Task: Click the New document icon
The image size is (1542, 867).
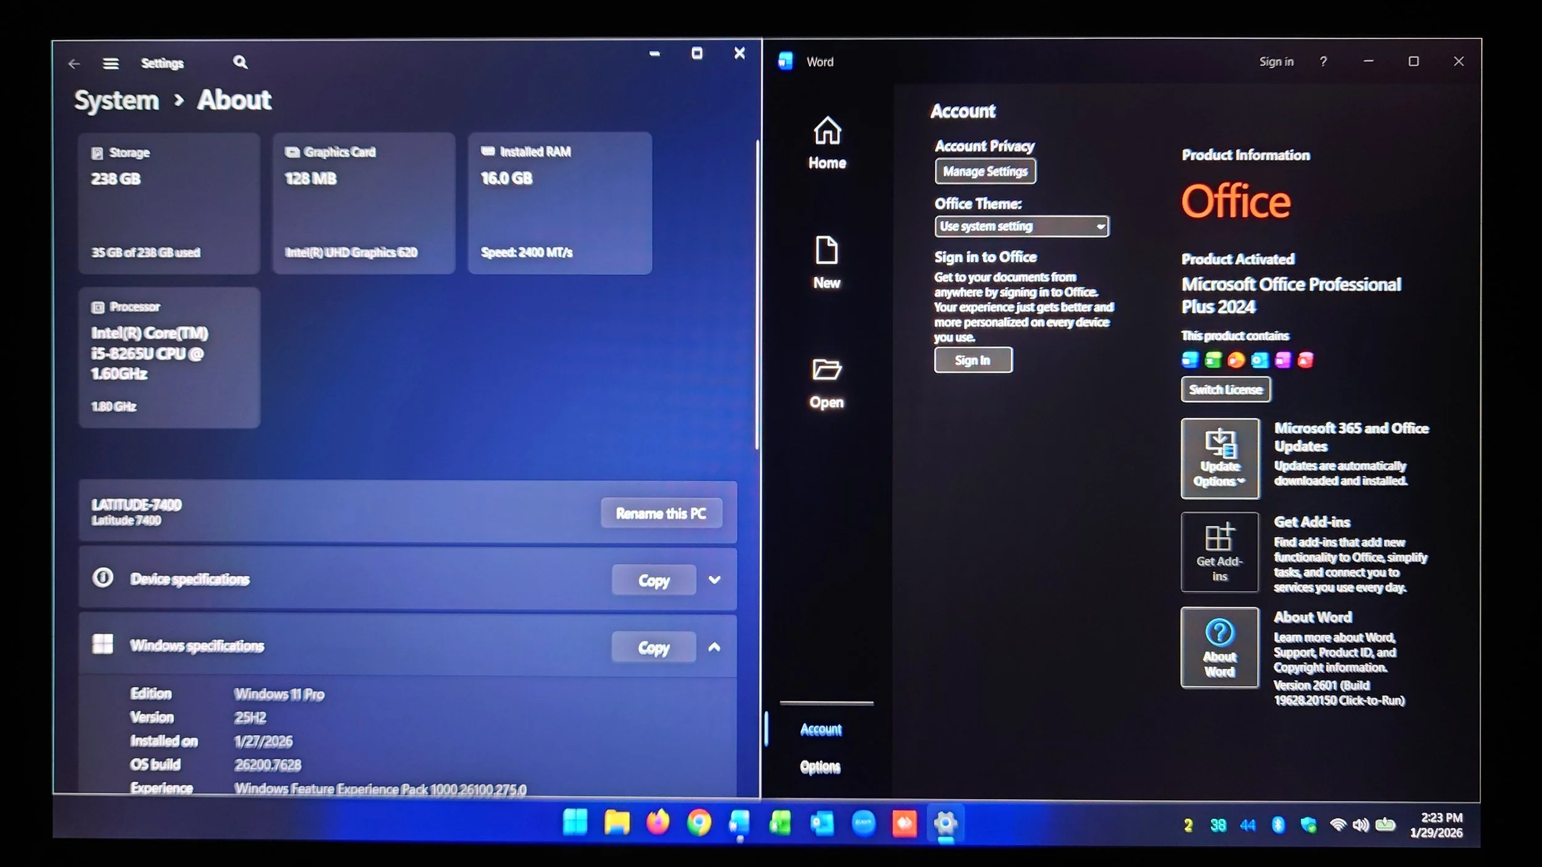Action: [x=827, y=250]
